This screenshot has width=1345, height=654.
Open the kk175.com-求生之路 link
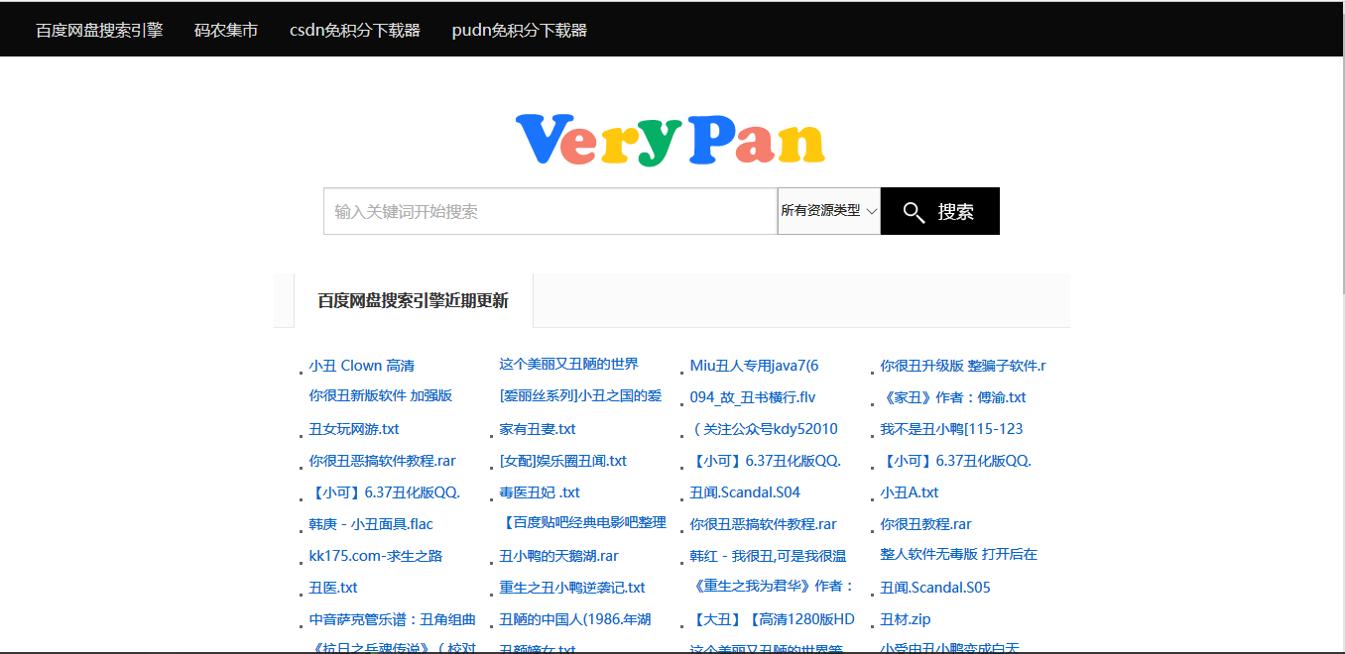[376, 556]
